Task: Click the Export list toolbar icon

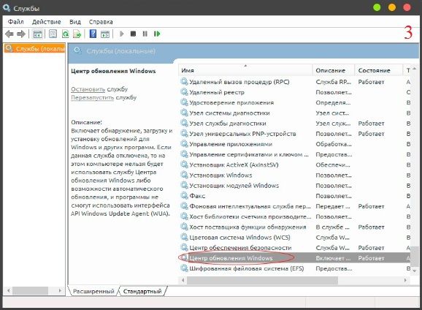Action: click(x=77, y=34)
